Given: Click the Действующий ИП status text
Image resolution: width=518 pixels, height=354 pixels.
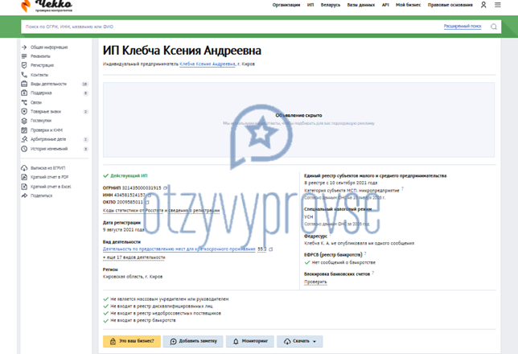Looking at the screenshot, I should point(129,176).
